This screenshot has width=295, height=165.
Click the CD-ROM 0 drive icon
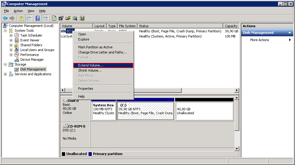tap(66, 126)
